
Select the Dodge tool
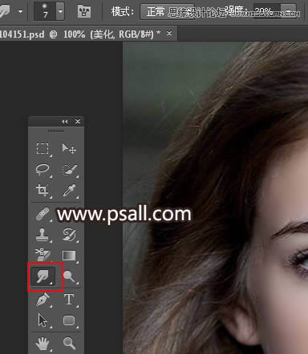[x=69, y=276]
